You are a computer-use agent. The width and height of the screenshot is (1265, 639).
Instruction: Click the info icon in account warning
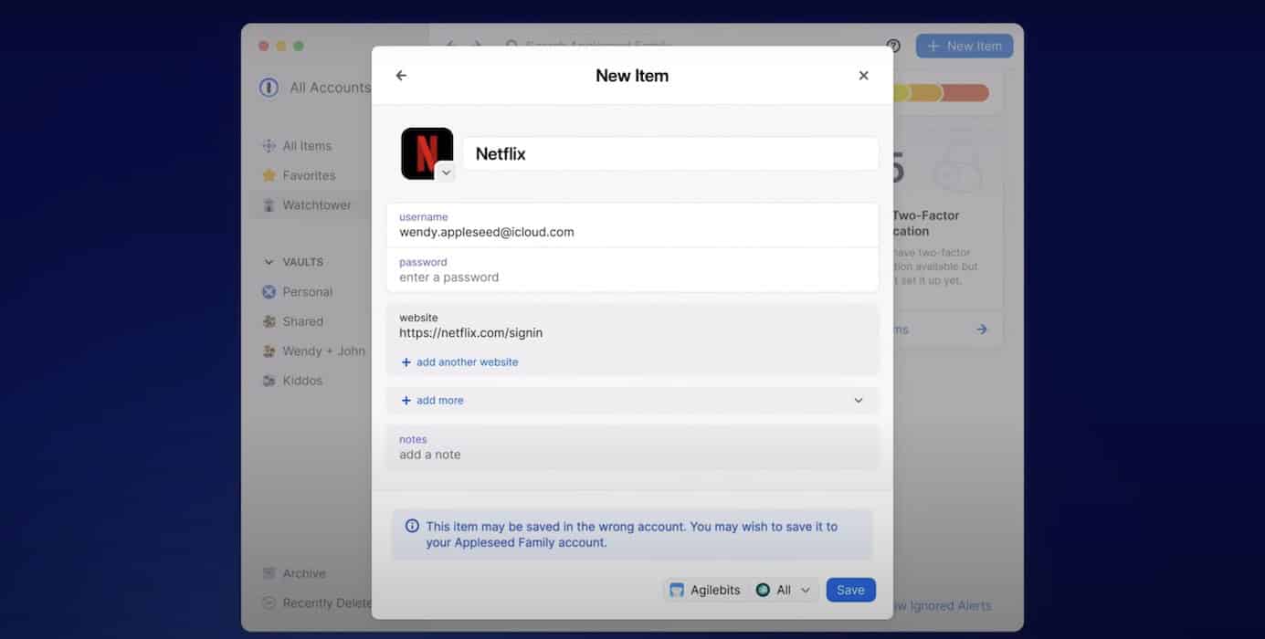(x=412, y=527)
